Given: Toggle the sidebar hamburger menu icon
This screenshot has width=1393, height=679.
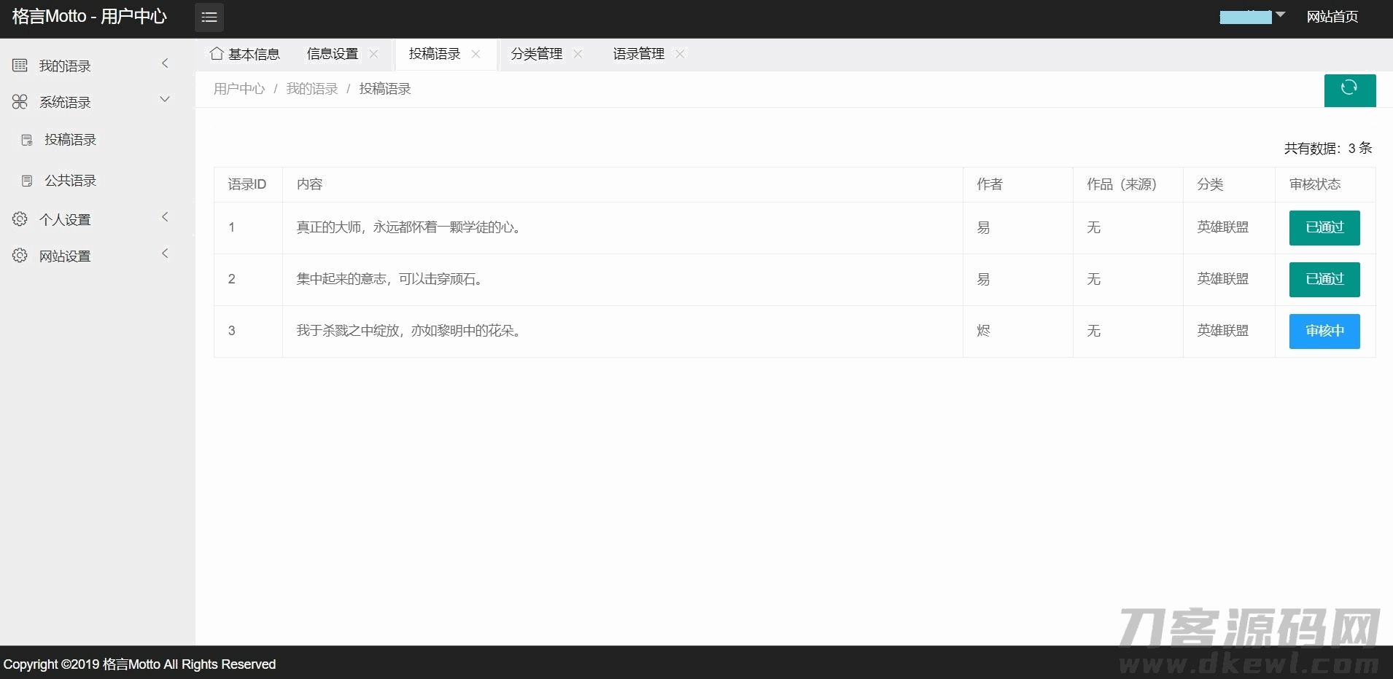Looking at the screenshot, I should pos(209,17).
